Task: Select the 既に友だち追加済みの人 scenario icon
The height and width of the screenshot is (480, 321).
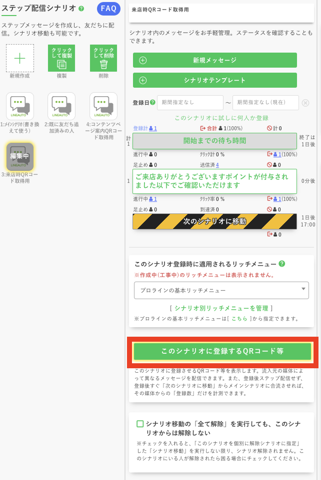Action: [61, 106]
